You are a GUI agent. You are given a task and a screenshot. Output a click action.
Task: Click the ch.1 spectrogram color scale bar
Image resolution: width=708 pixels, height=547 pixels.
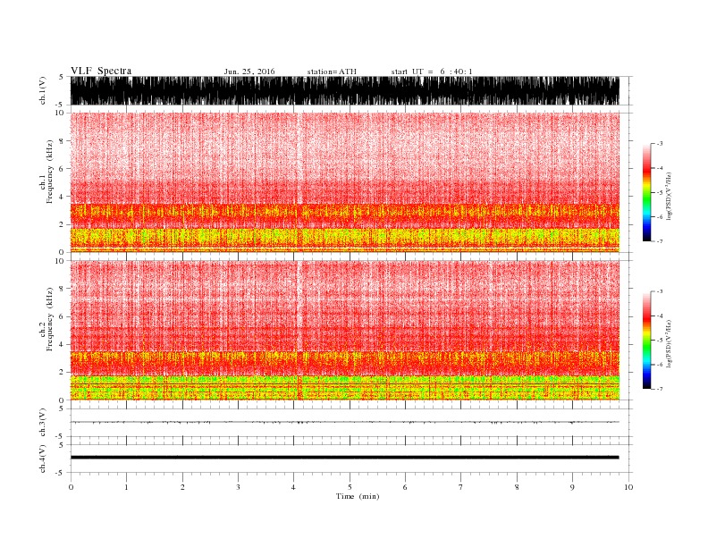point(646,192)
